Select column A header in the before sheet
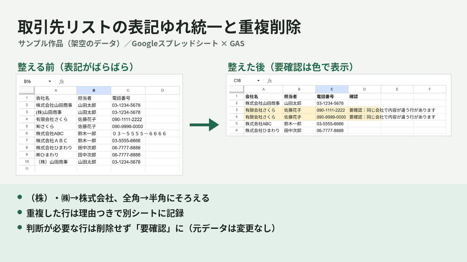This screenshot has width=467, height=262. [x=56, y=91]
